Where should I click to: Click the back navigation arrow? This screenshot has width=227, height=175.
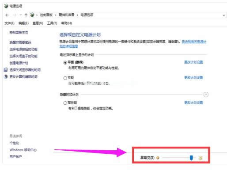click(x=7, y=15)
